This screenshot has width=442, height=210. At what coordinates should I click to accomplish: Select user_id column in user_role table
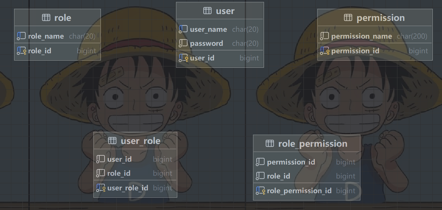(x=119, y=159)
